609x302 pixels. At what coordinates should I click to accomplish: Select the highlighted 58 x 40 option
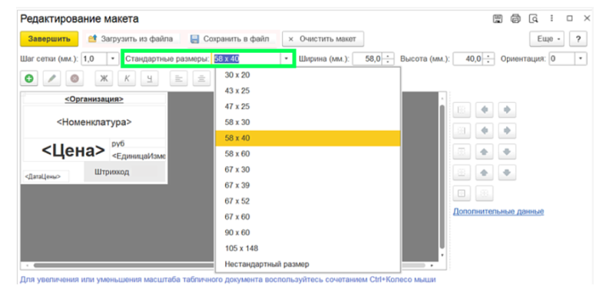coord(308,139)
